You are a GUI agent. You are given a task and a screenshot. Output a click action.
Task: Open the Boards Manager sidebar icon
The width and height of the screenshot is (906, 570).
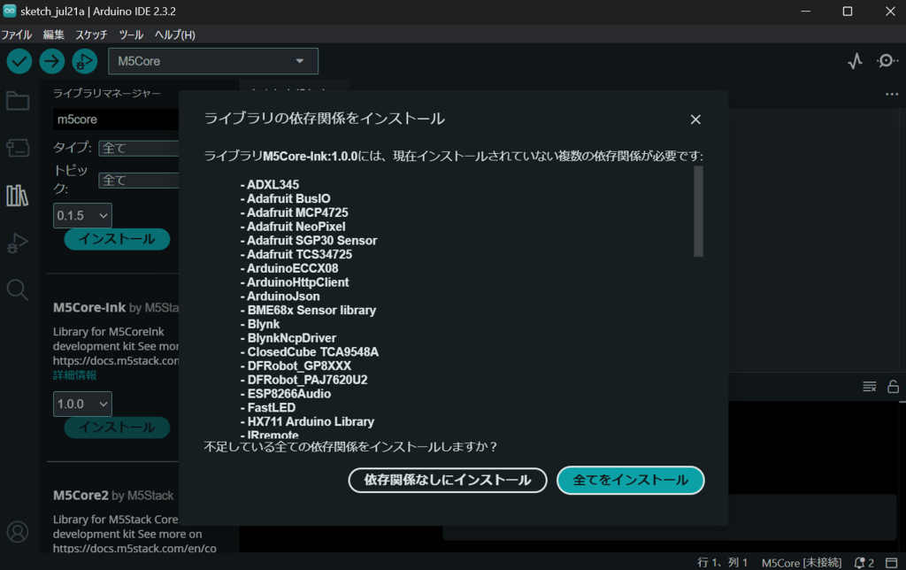[18, 148]
